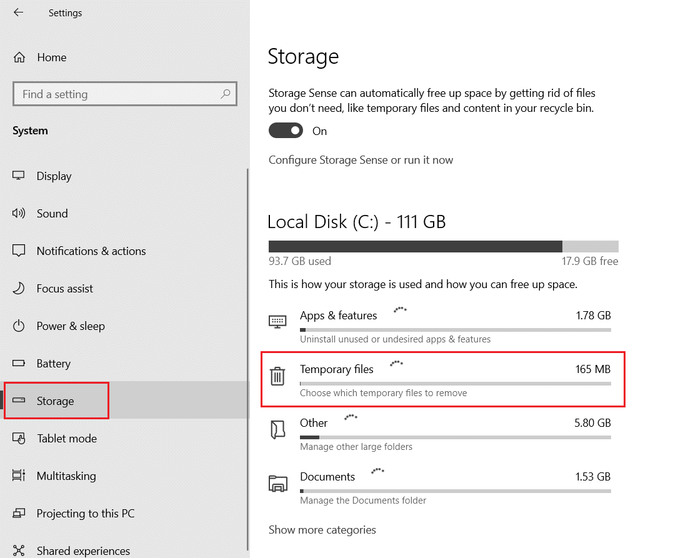698x558 pixels.
Task: Click the back arrow in Settings header
Action: (18, 12)
